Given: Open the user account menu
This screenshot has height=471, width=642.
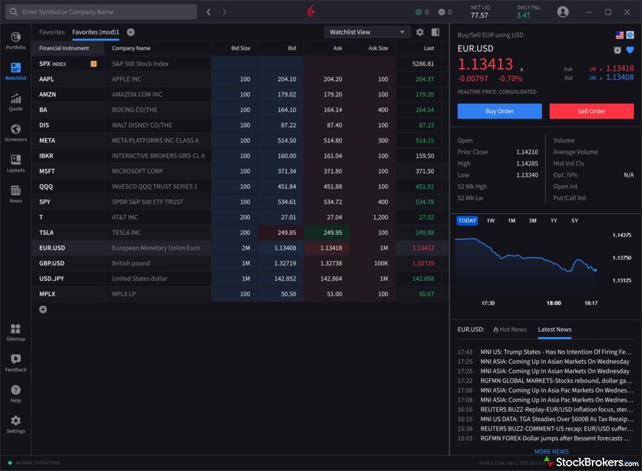Looking at the screenshot, I should tap(563, 12).
